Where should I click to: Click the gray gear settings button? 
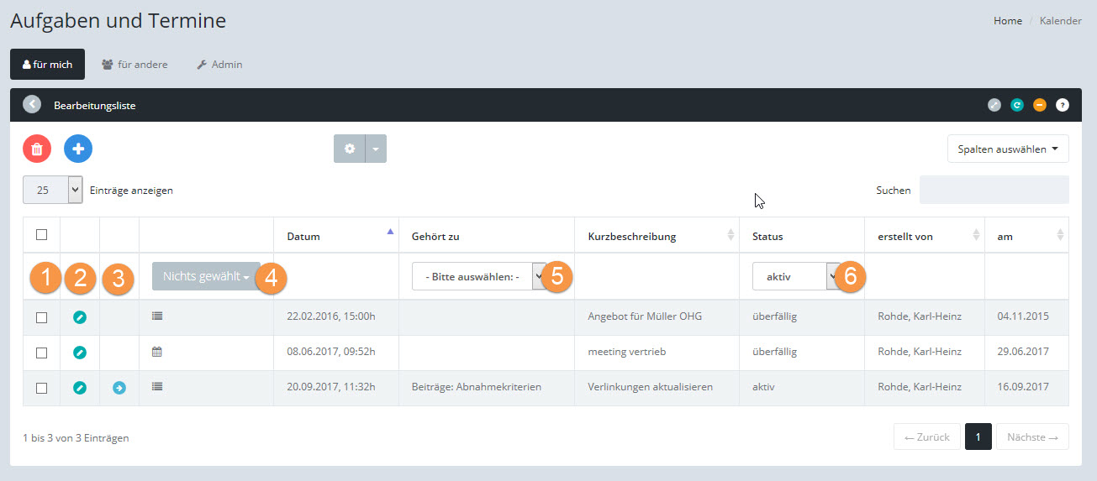[x=350, y=149]
